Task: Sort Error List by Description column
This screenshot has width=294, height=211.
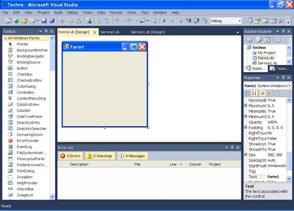Action: click(x=99, y=165)
